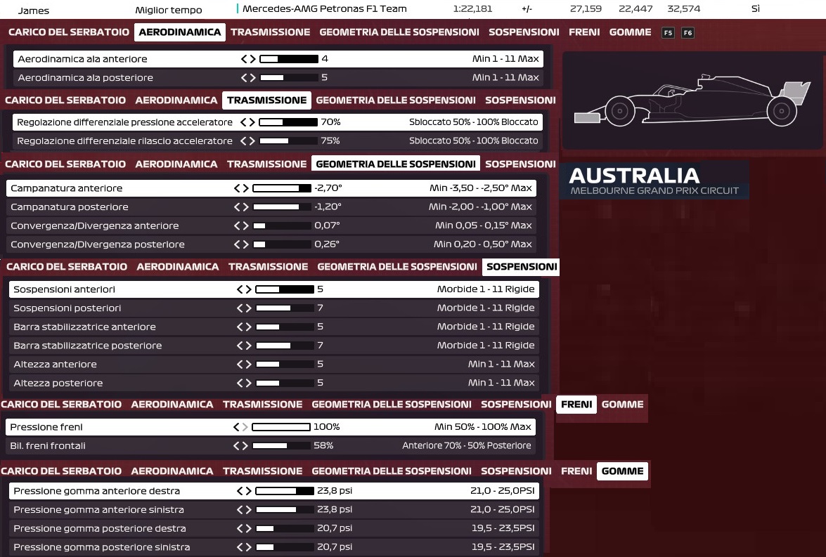This screenshot has height=557, width=826.
Task: Click left arrow for Barra stabilizzatrice anteriore
Action: [240, 327]
